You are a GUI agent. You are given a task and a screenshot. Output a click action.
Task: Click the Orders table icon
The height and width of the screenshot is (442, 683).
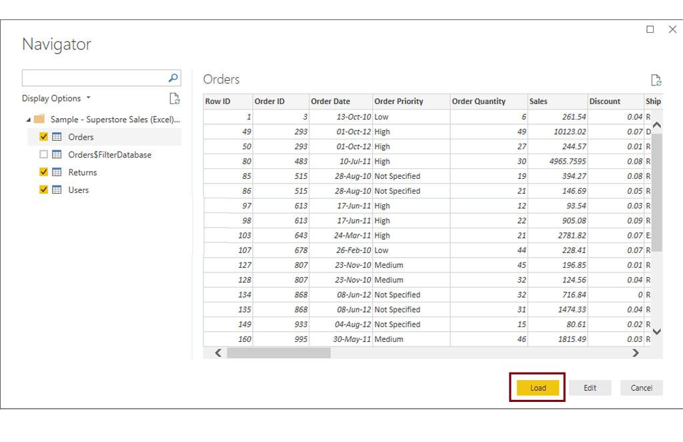point(57,137)
